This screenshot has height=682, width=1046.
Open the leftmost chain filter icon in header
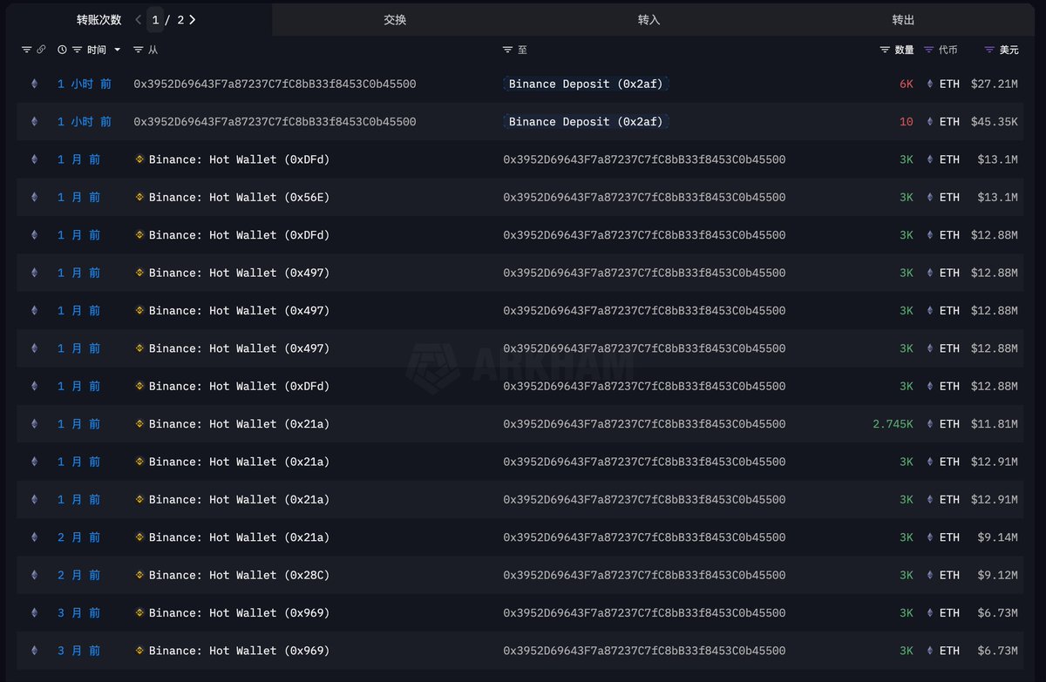click(26, 50)
